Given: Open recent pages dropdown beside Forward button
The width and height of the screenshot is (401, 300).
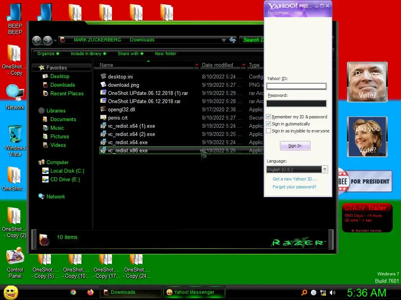Looking at the screenshot, I should pos(55,41).
